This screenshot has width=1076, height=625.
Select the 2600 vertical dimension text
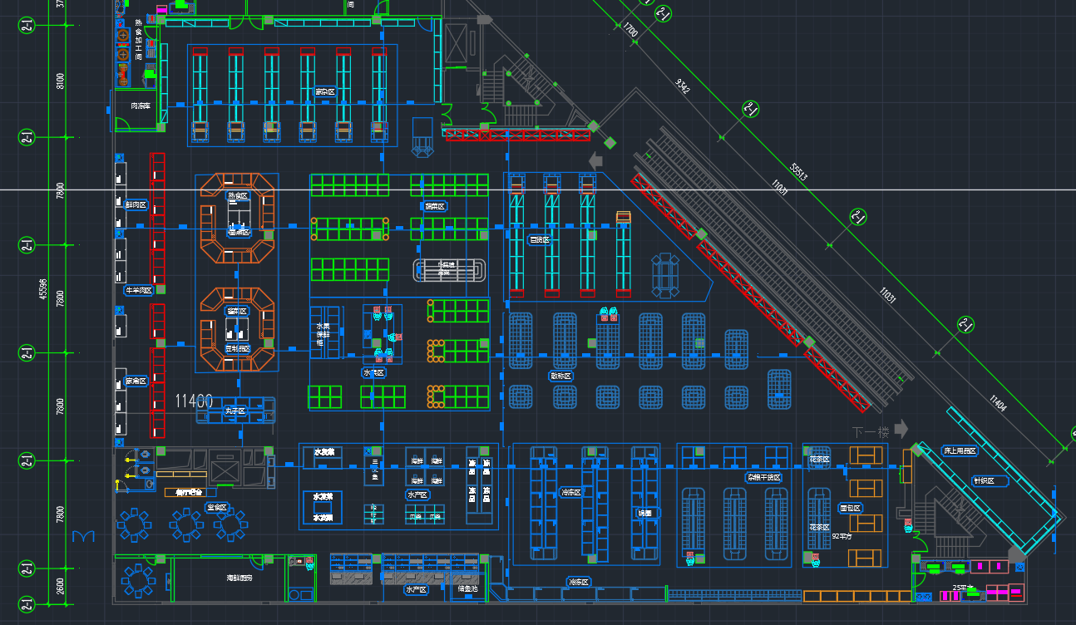(61, 587)
